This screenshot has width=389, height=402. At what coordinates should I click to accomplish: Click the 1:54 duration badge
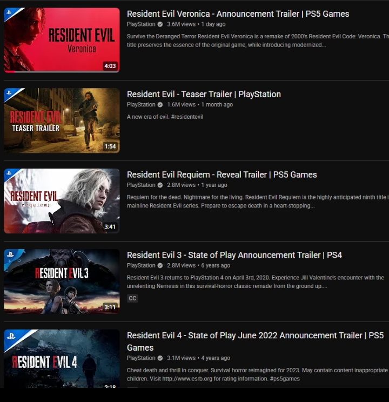pyautogui.click(x=110, y=146)
